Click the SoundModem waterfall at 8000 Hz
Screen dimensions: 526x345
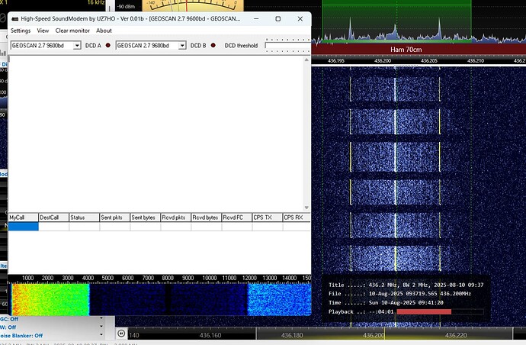(x=167, y=298)
